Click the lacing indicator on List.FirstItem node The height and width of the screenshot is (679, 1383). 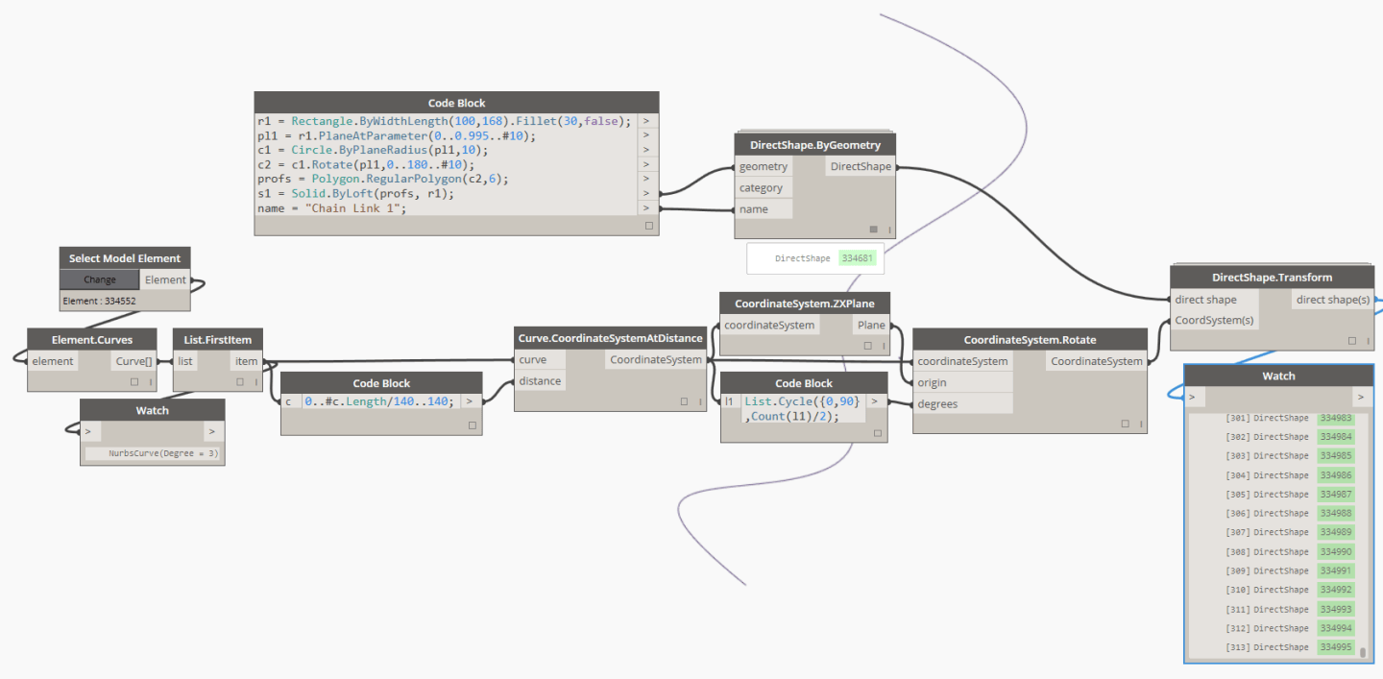point(257,381)
